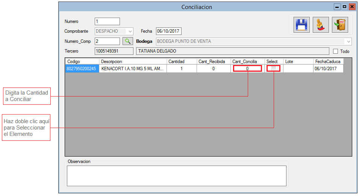Enable the Todo checkbox

[x=336, y=51]
